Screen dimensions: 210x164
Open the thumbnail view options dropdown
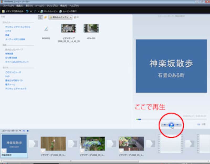[x=76, y=17]
